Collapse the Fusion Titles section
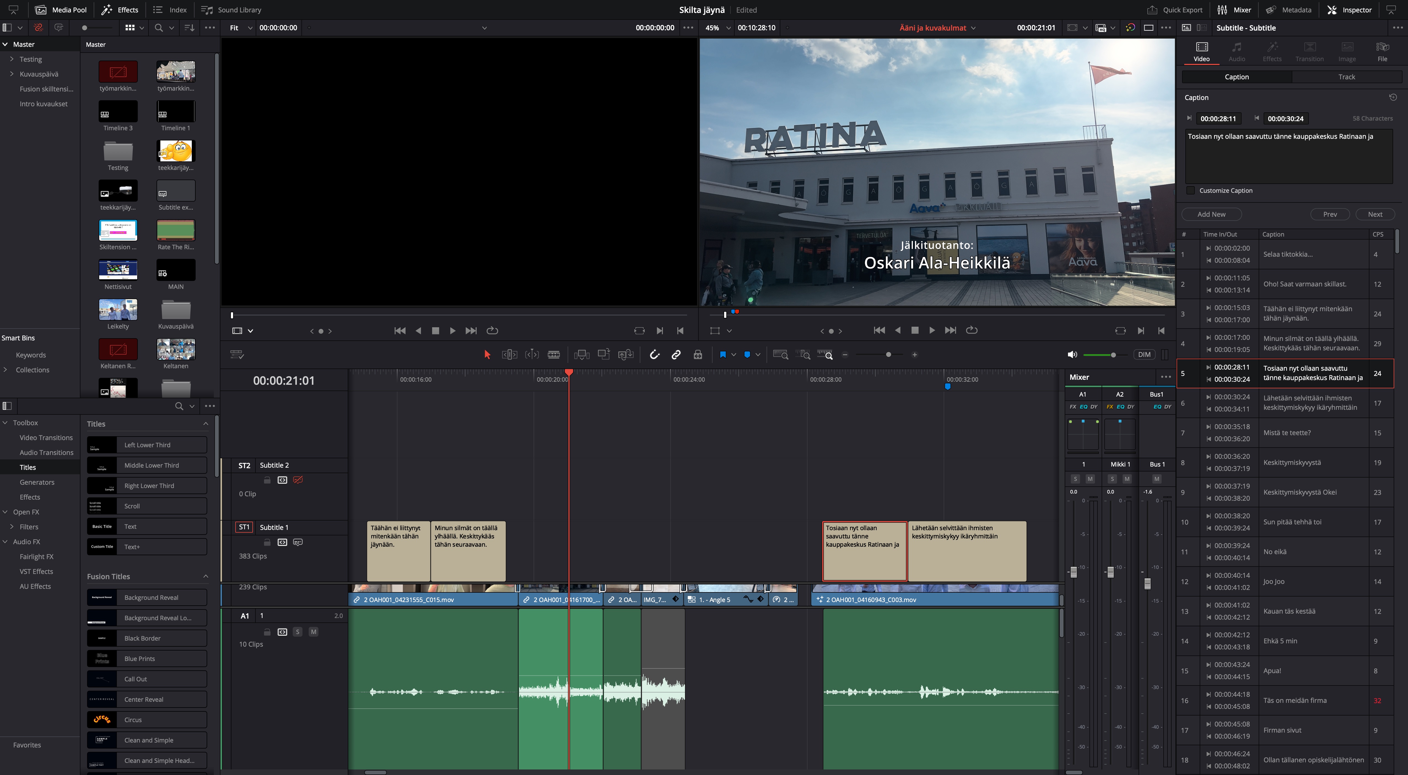This screenshot has height=775, width=1408. pyautogui.click(x=206, y=576)
